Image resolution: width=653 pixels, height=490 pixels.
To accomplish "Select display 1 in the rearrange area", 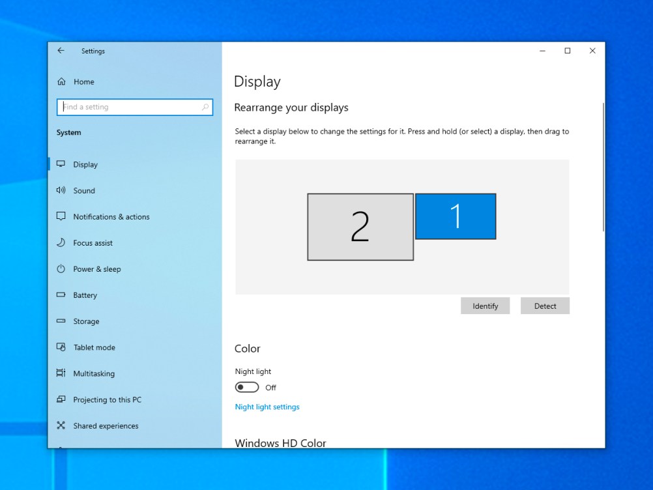I will pos(455,216).
